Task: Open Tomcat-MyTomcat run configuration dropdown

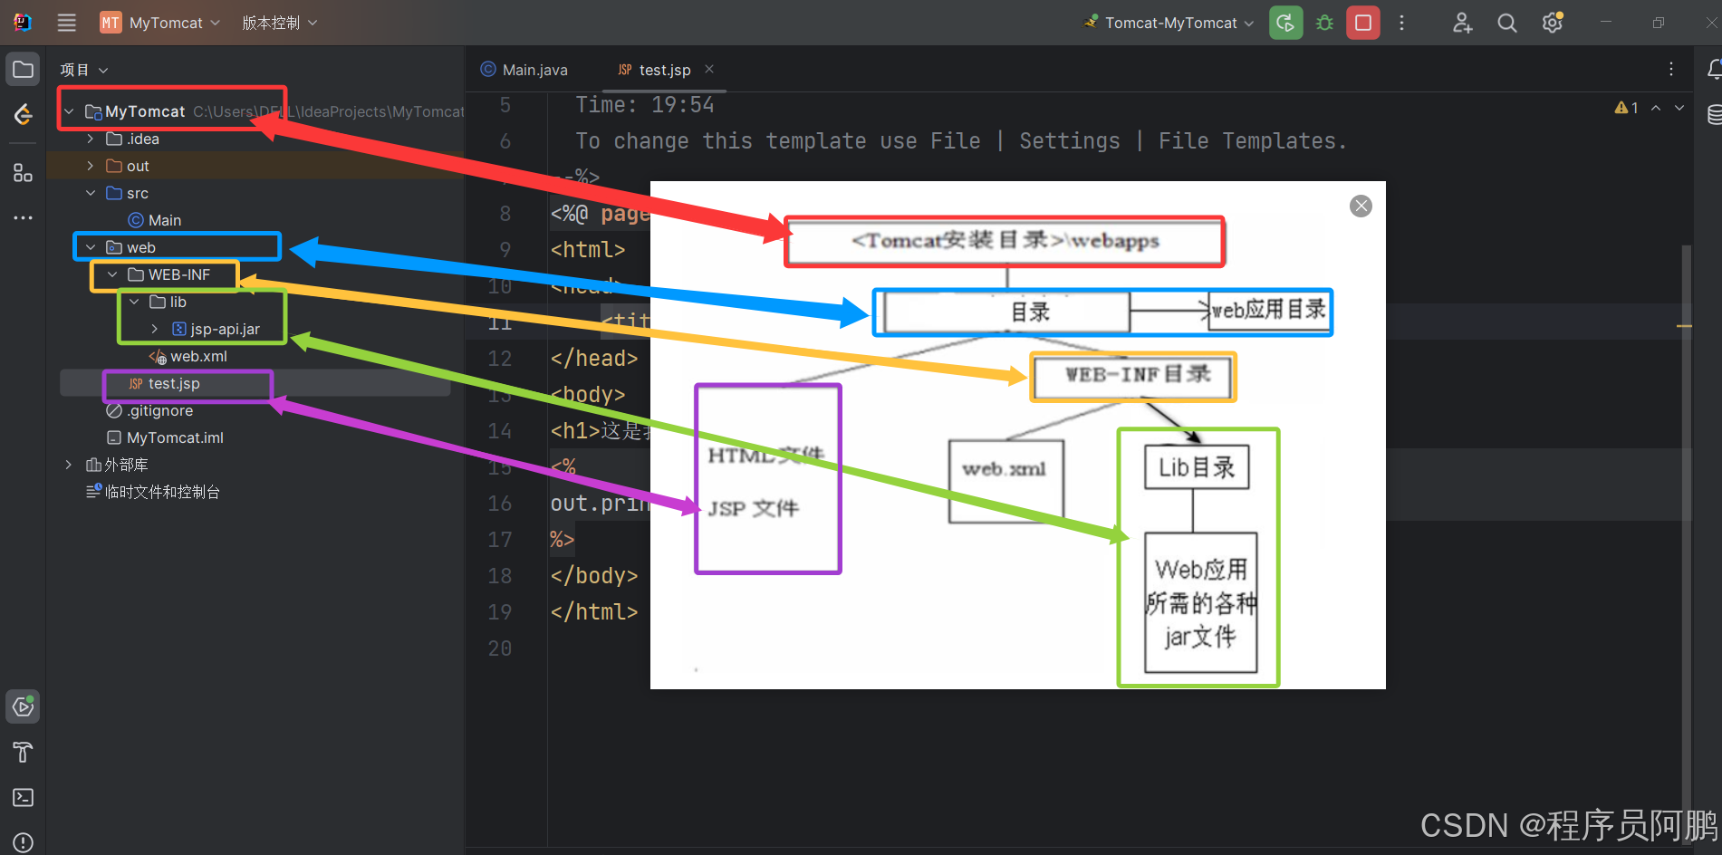Action: tap(1169, 23)
